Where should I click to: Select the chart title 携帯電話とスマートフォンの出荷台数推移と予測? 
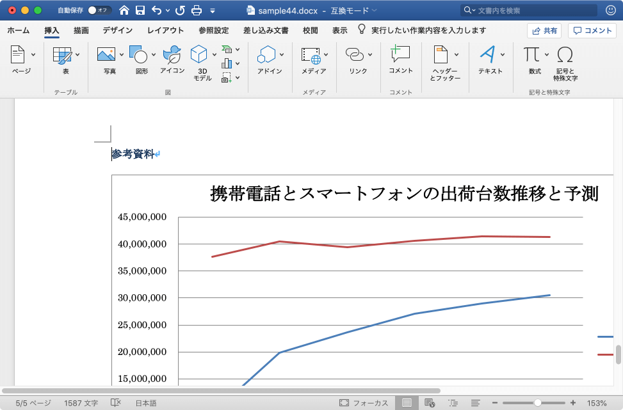(404, 194)
